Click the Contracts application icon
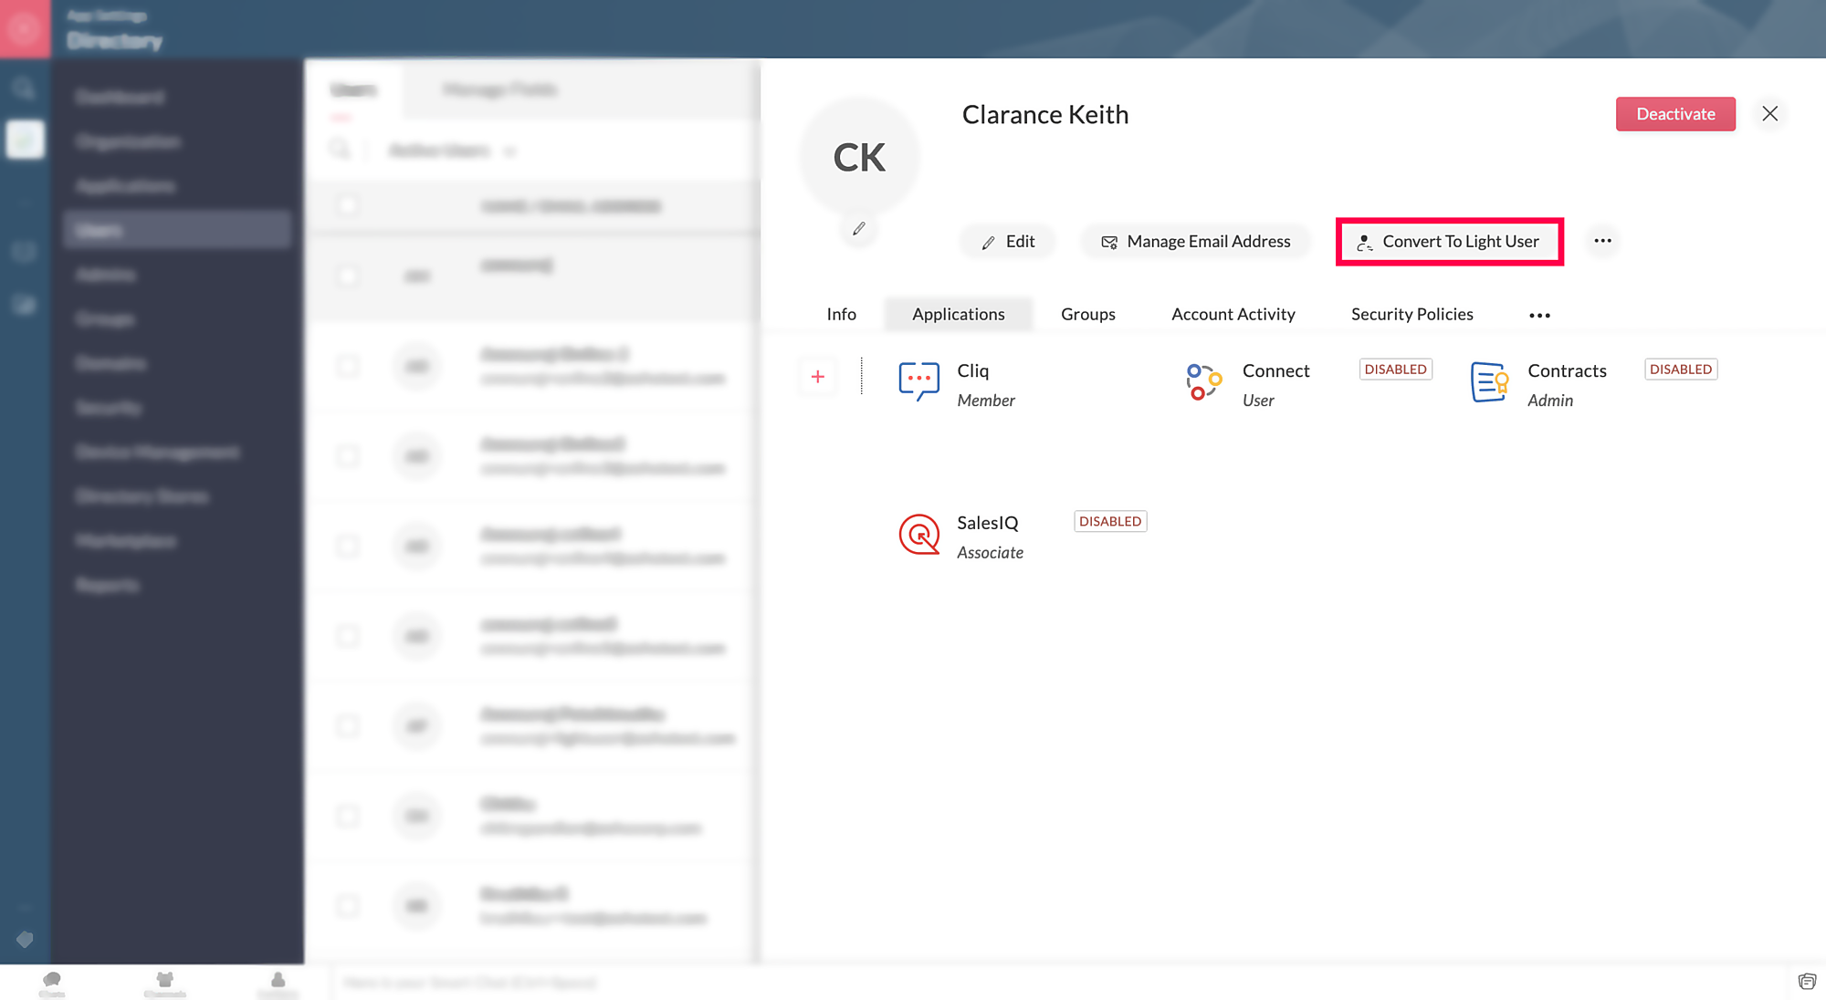 click(1489, 381)
